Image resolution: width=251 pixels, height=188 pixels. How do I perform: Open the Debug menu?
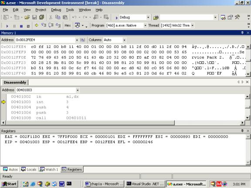tap(56, 10)
